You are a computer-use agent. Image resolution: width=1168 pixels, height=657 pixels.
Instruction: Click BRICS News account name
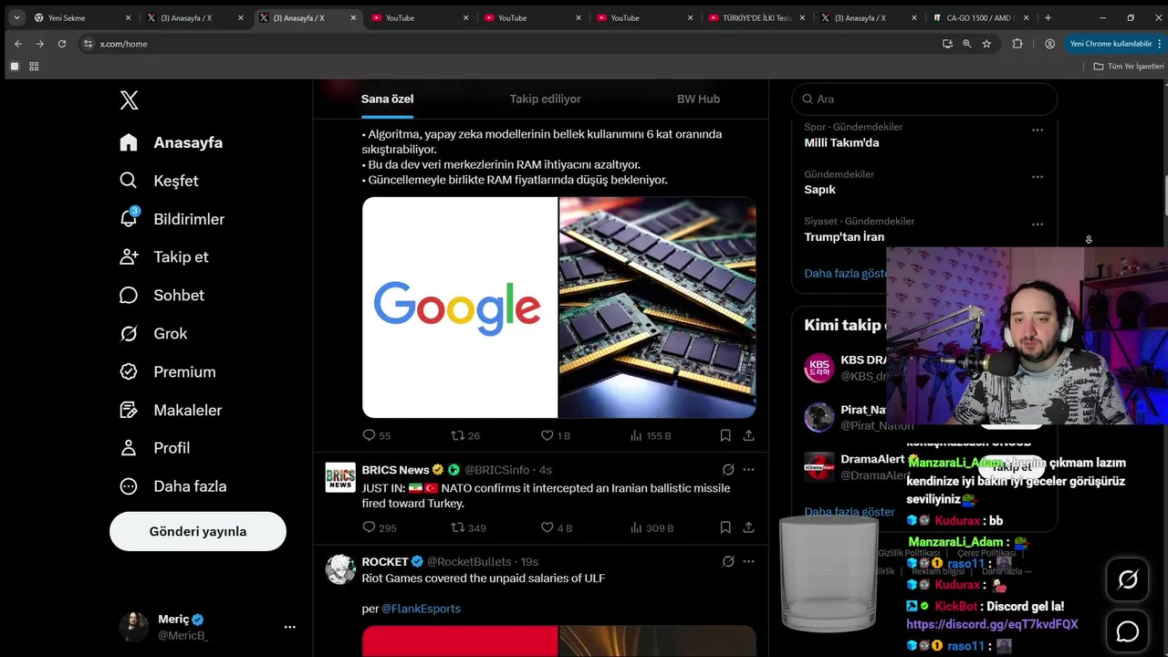pyautogui.click(x=395, y=470)
